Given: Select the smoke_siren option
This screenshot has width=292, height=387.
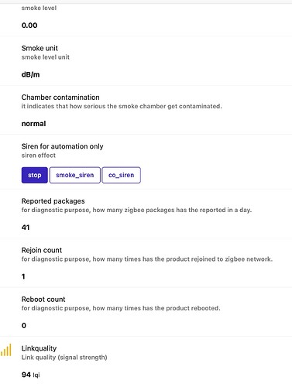Looking at the screenshot, I should tap(75, 175).
